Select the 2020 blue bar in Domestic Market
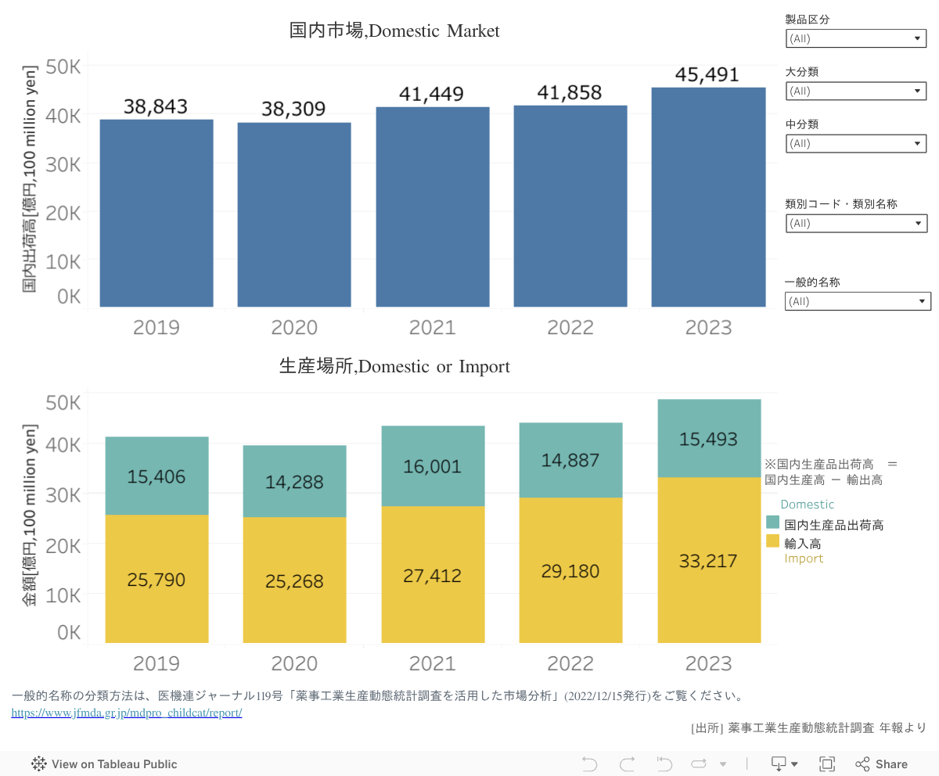The image size is (939, 776). pyautogui.click(x=294, y=214)
